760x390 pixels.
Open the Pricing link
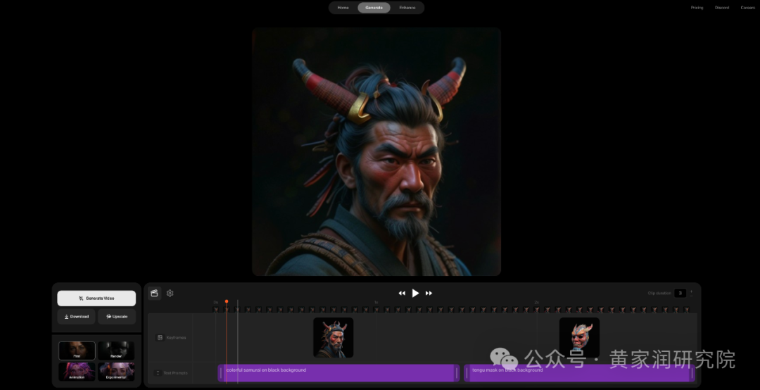pos(697,8)
